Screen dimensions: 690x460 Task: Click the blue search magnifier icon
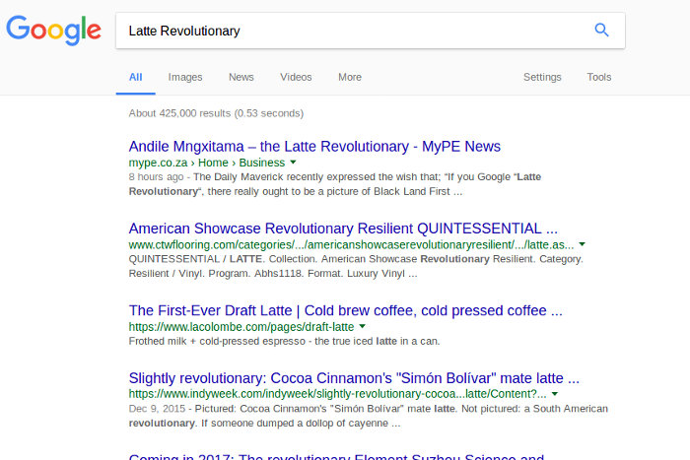(601, 30)
